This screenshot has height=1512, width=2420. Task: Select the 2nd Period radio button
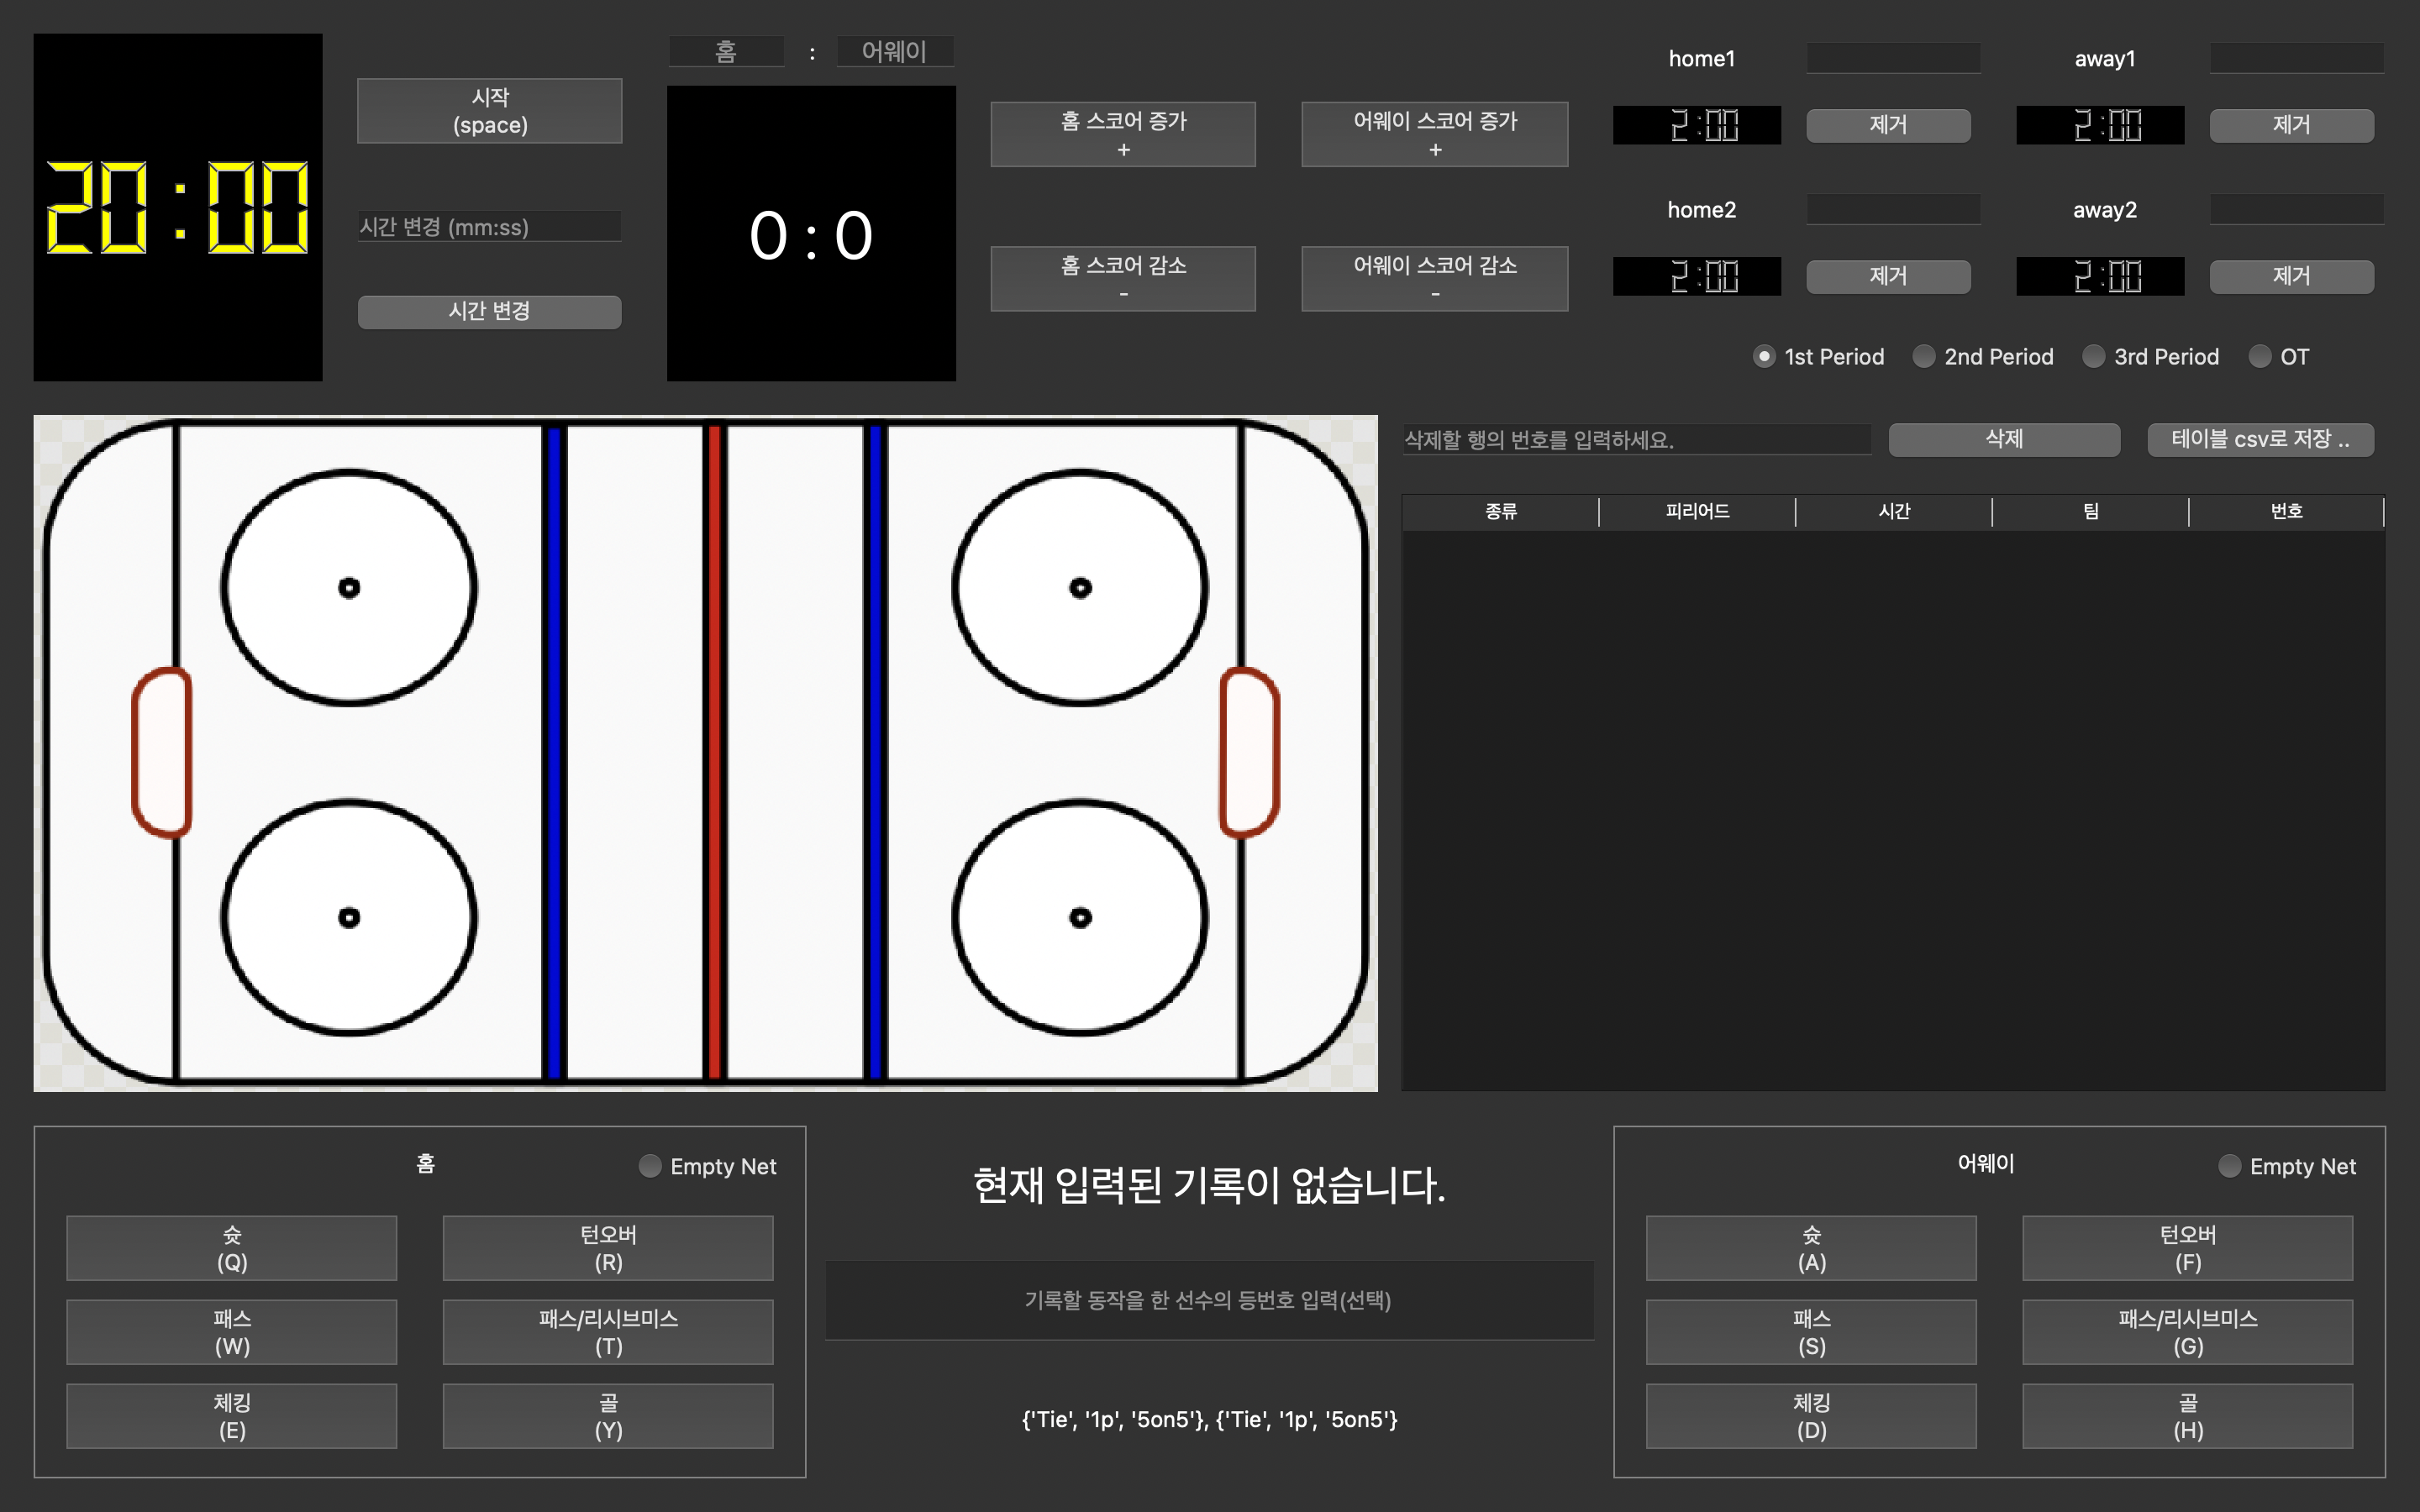1923,356
